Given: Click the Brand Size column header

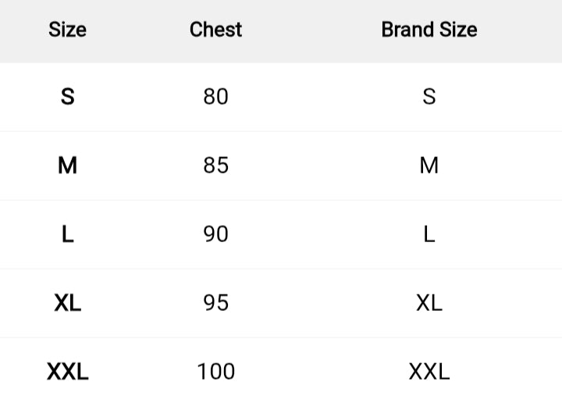Looking at the screenshot, I should (429, 30).
